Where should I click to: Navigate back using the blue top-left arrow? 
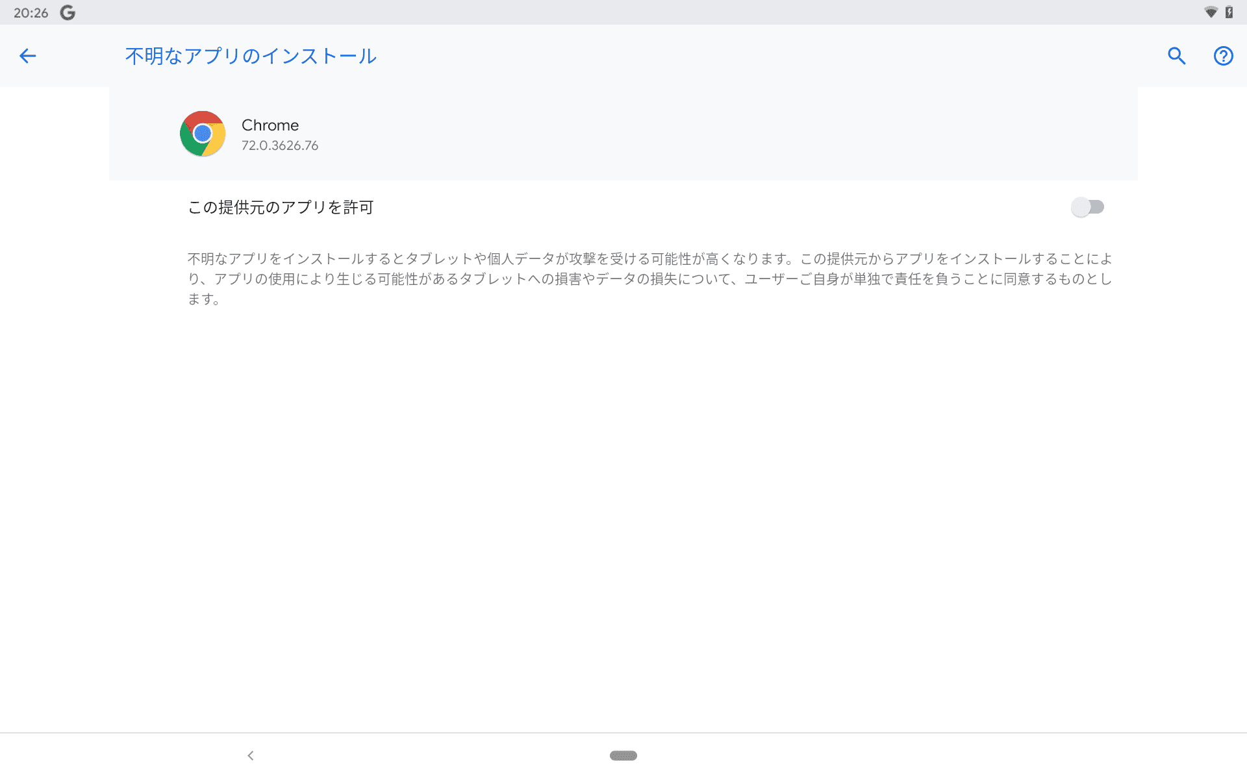(x=27, y=56)
